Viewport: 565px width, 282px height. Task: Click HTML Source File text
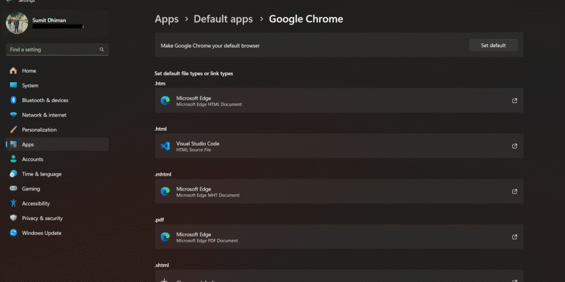click(x=193, y=150)
